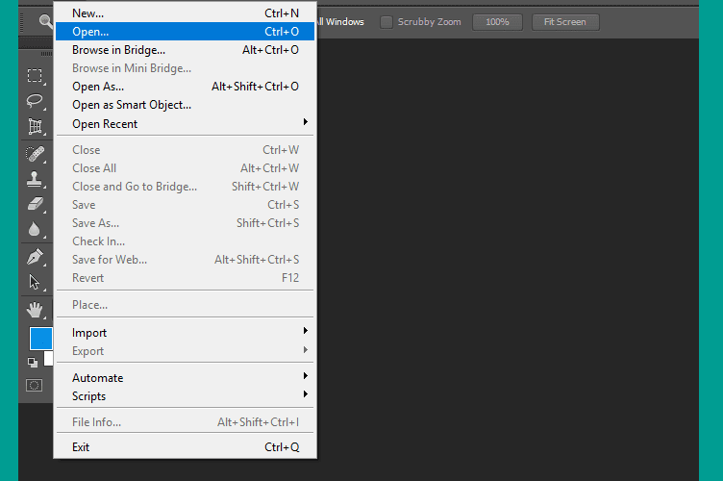Image resolution: width=723 pixels, height=481 pixels.
Task: Open the blue foreground color swatch
Action: point(40,339)
